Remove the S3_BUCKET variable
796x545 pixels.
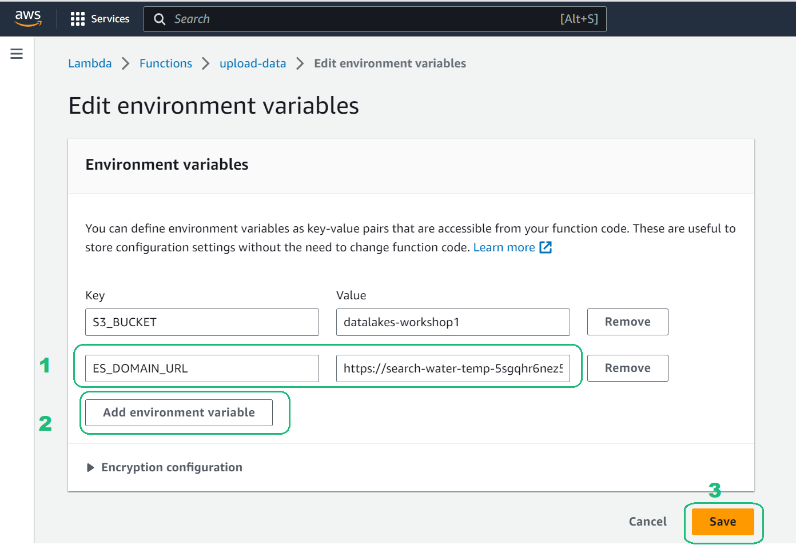point(627,322)
